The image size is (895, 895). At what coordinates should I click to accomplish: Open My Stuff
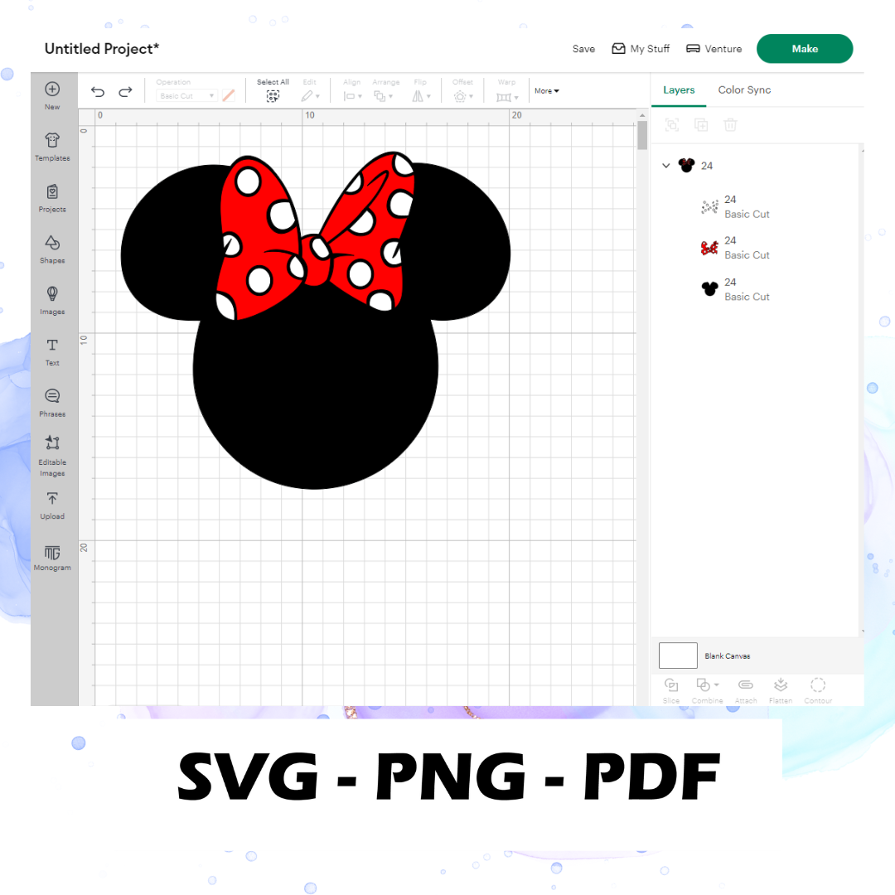click(x=641, y=49)
